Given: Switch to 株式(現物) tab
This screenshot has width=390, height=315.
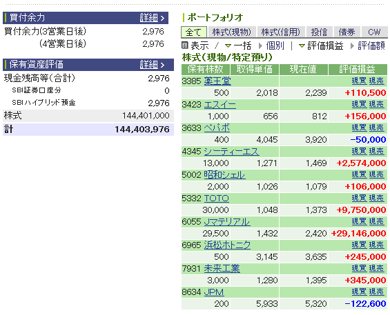Looking at the screenshot, I should 231,32.
